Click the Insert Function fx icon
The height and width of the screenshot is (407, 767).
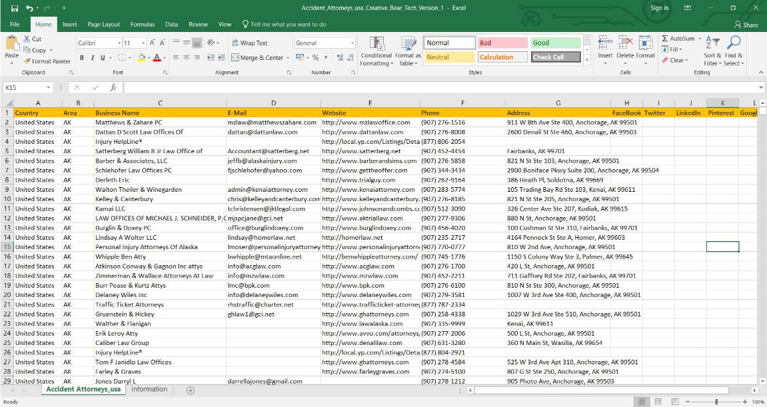tap(113, 87)
